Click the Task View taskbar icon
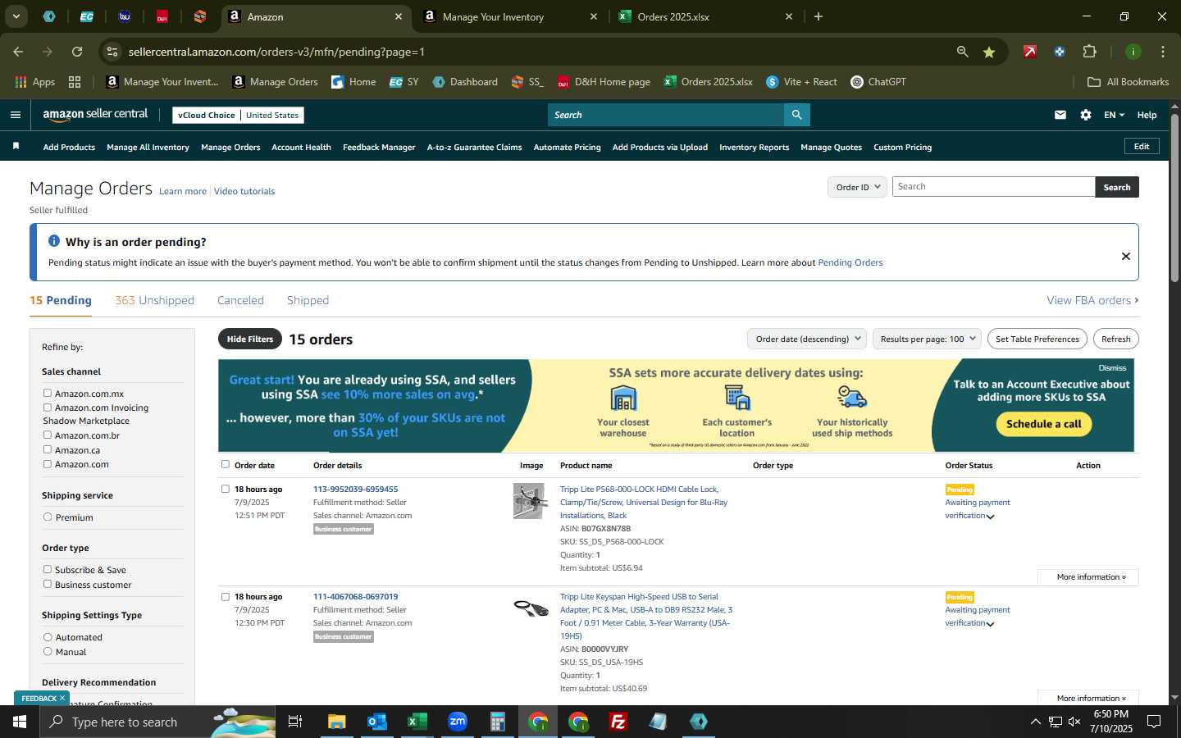Screen dimensions: 1181x738 pos(295,722)
